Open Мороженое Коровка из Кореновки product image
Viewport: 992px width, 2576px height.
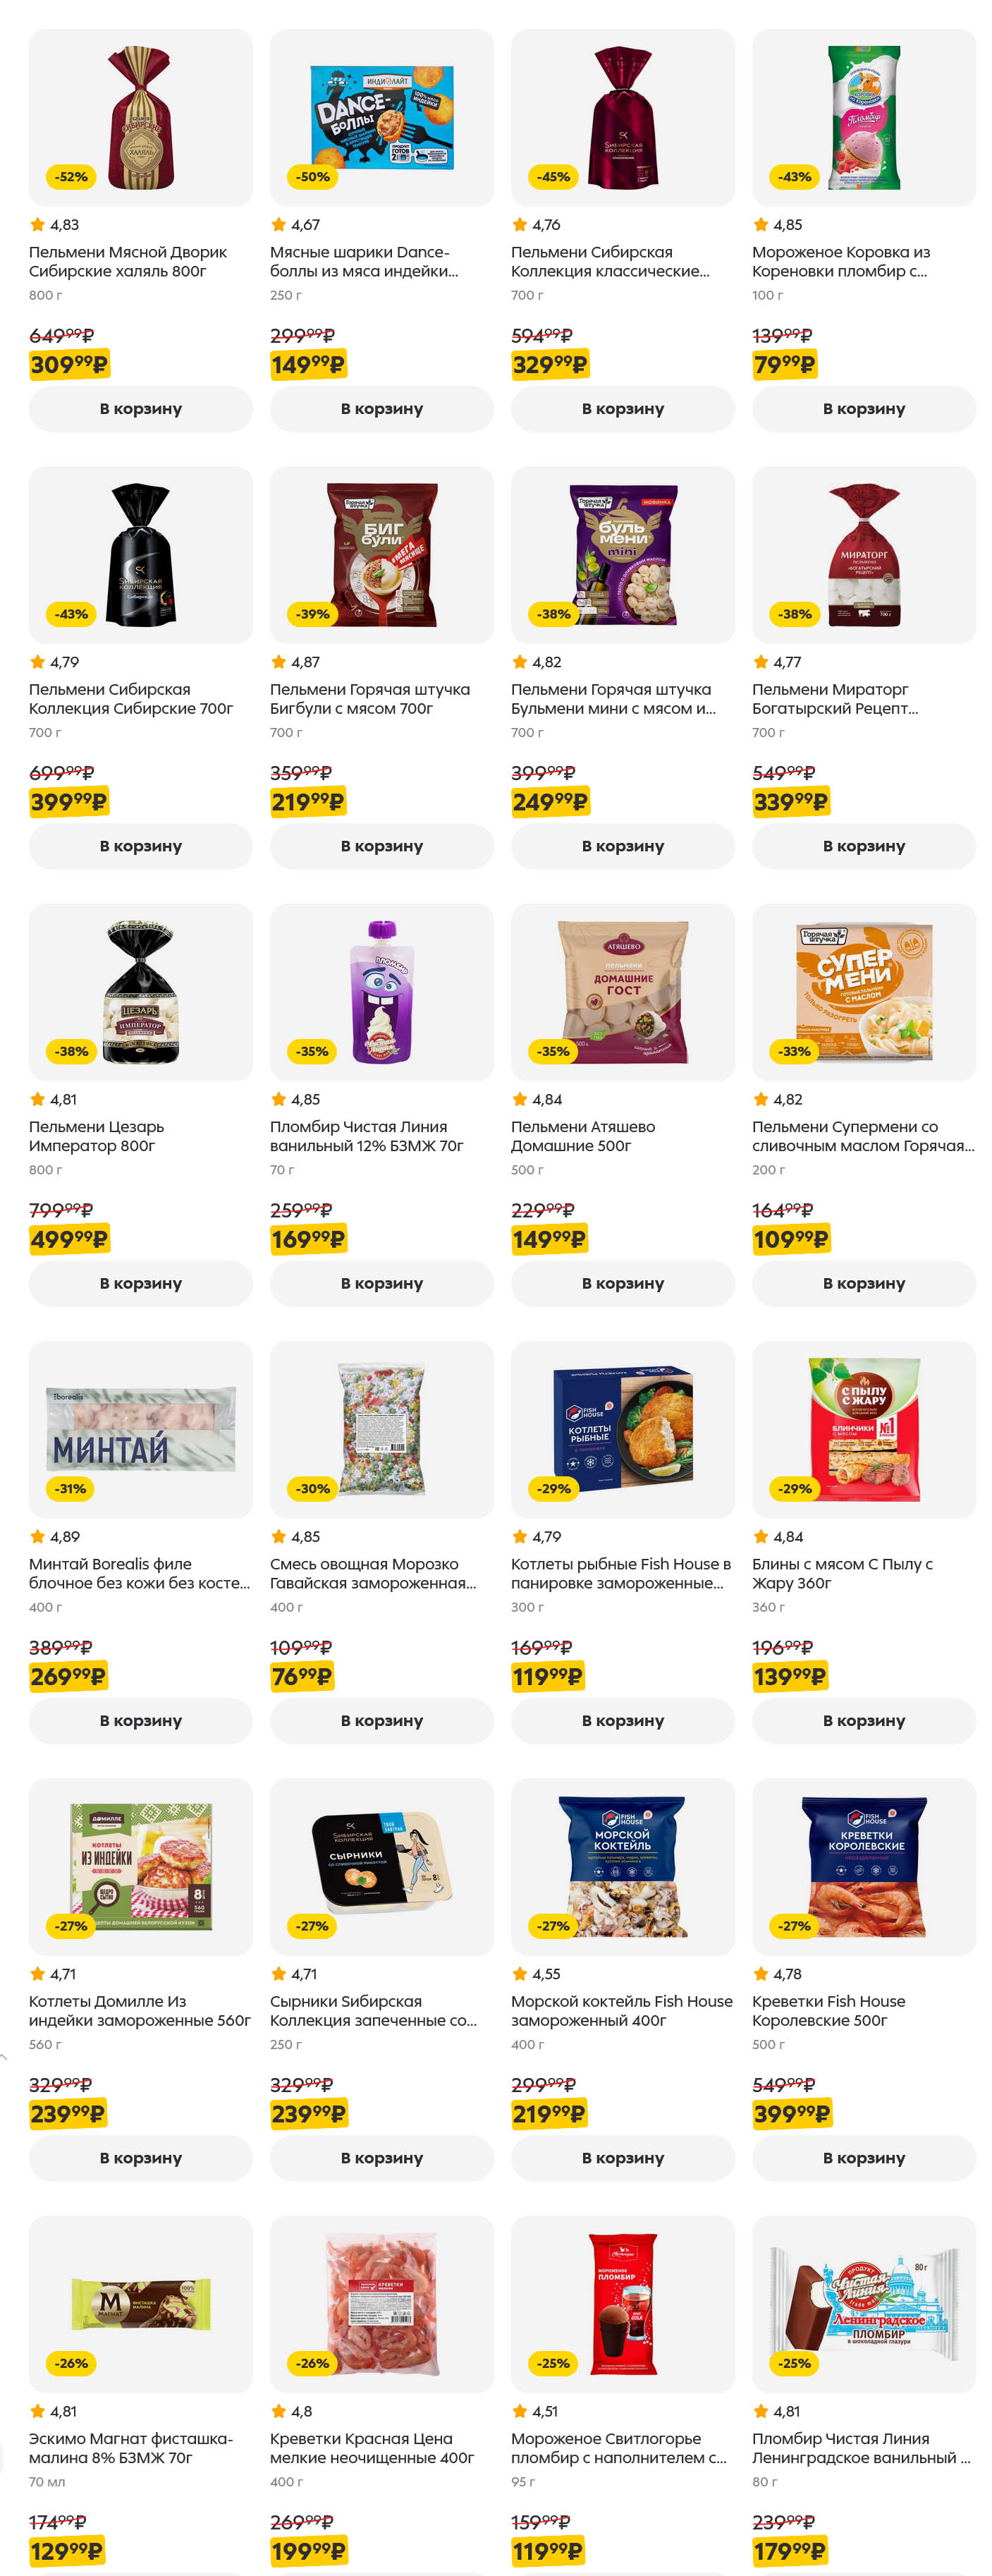click(x=863, y=118)
